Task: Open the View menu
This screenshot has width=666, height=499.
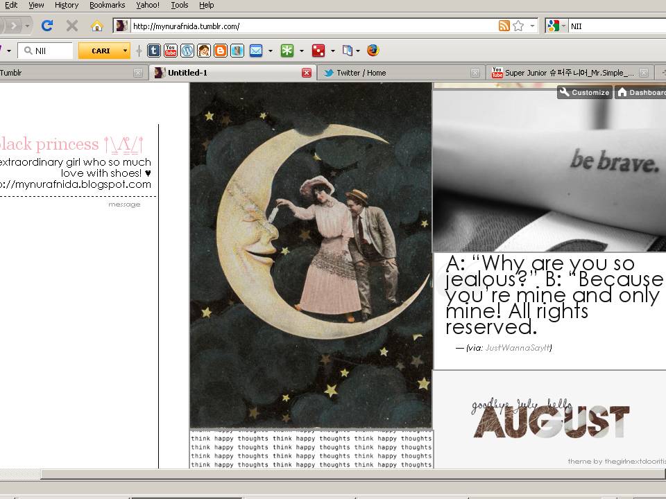Action: [36, 5]
